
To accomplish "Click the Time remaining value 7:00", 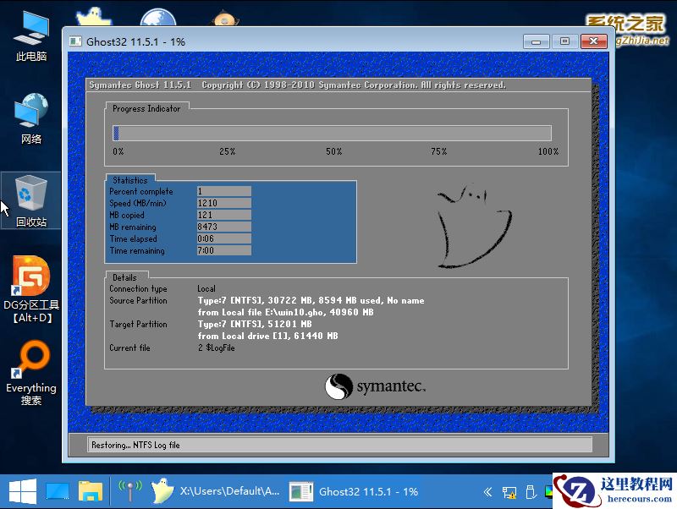I will click(223, 250).
